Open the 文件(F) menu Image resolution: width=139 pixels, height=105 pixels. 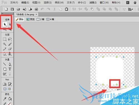[x=14, y=3]
